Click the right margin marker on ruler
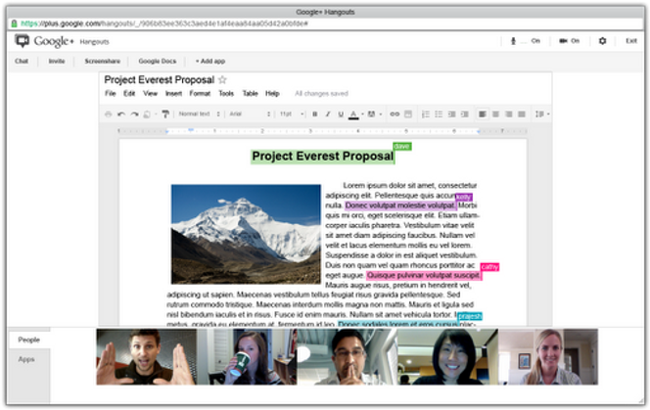The image size is (650, 410). 479,131
